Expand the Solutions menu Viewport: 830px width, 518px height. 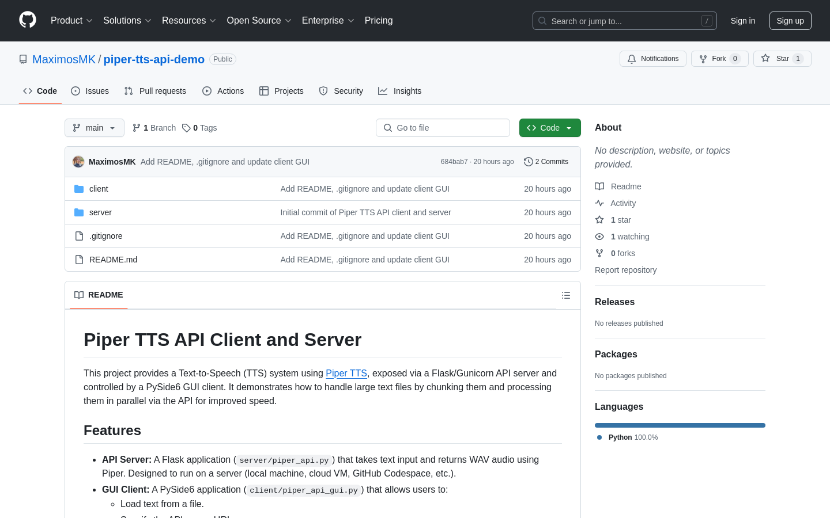[x=127, y=21]
